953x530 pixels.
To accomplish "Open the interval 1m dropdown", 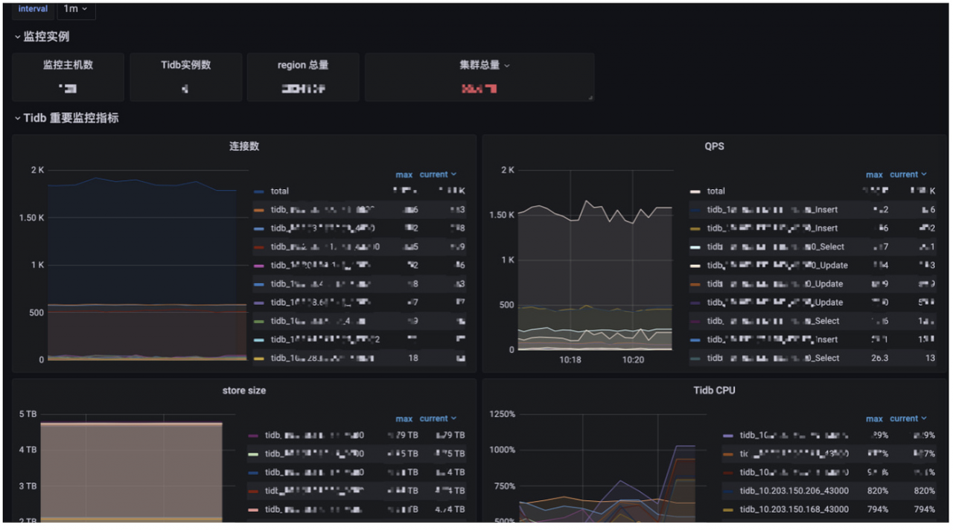I will click(75, 9).
